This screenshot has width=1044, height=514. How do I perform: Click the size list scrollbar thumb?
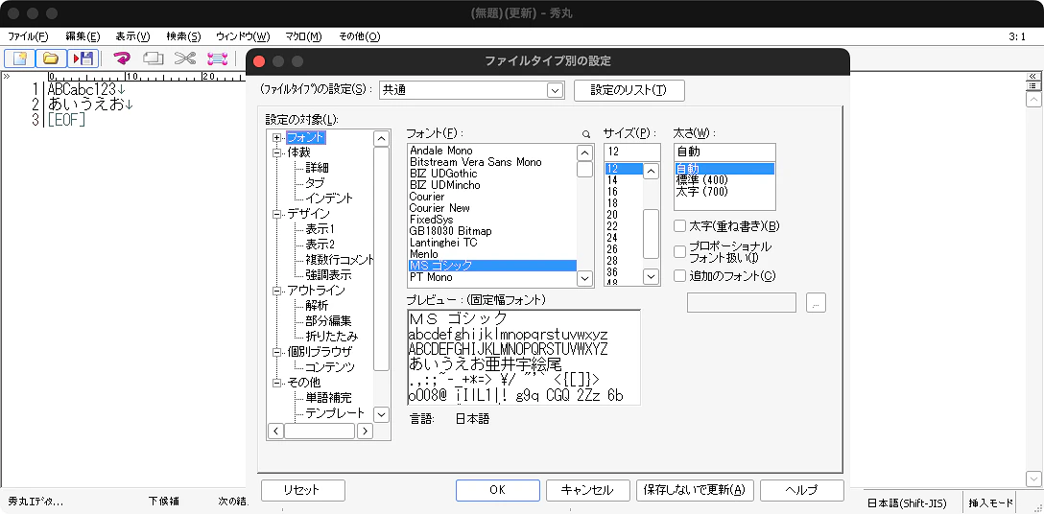point(651,234)
